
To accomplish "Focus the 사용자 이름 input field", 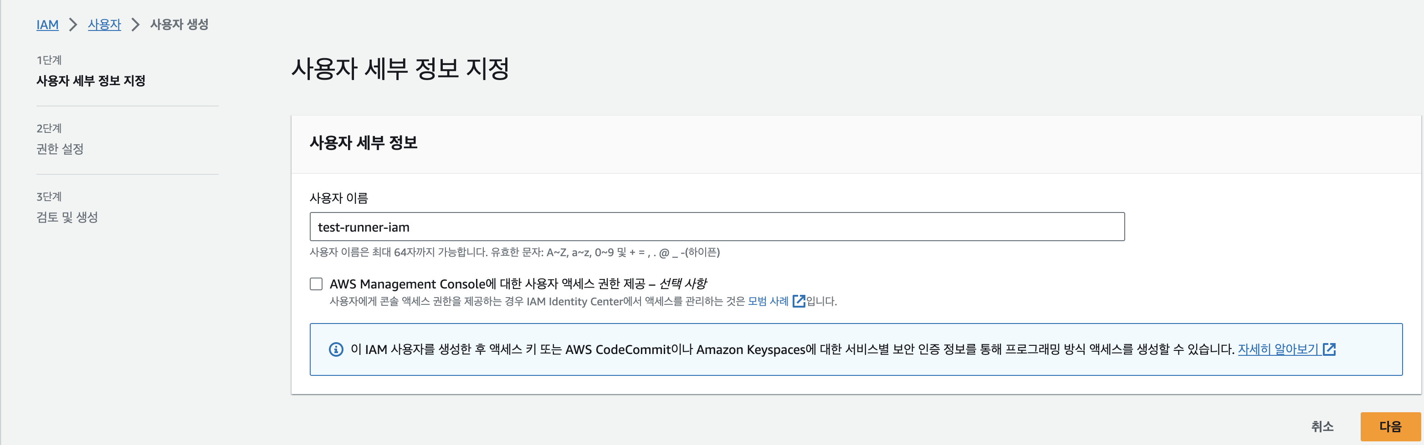I will (717, 227).
